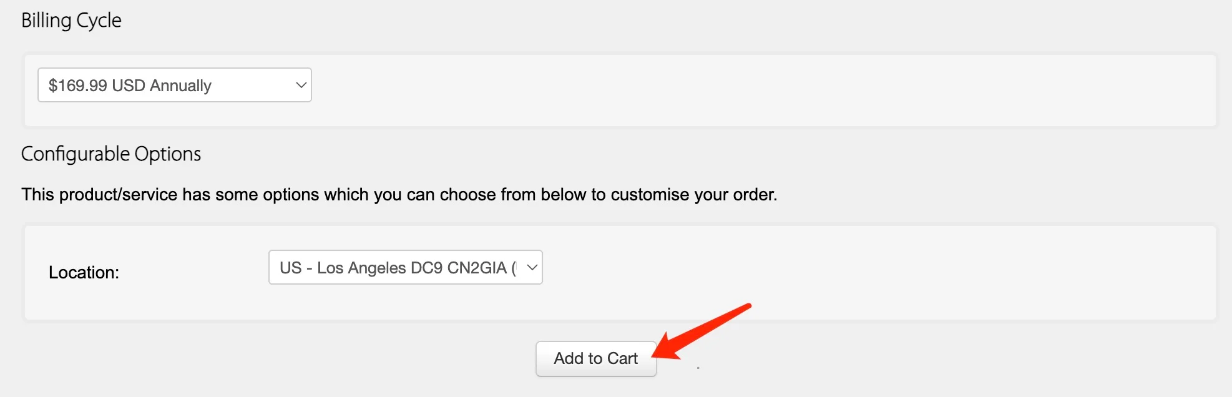The width and height of the screenshot is (1232, 397).
Task: Click the chevron on the Location select
Action: pos(532,267)
